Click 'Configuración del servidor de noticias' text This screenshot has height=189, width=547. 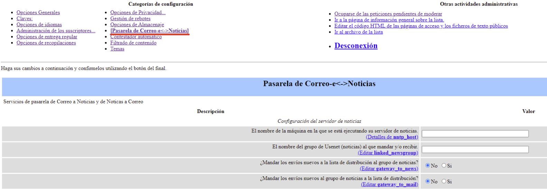pyautogui.click(x=319, y=121)
